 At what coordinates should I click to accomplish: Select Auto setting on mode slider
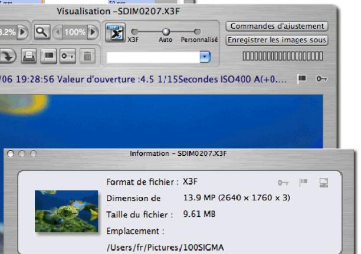166,31
